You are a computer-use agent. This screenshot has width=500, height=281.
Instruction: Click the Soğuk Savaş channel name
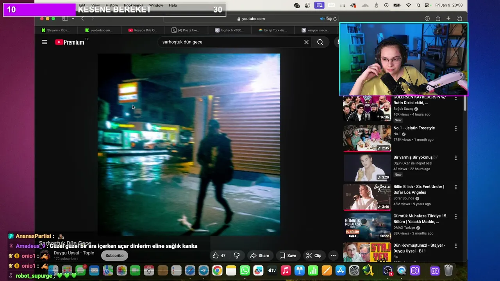(x=403, y=109)
